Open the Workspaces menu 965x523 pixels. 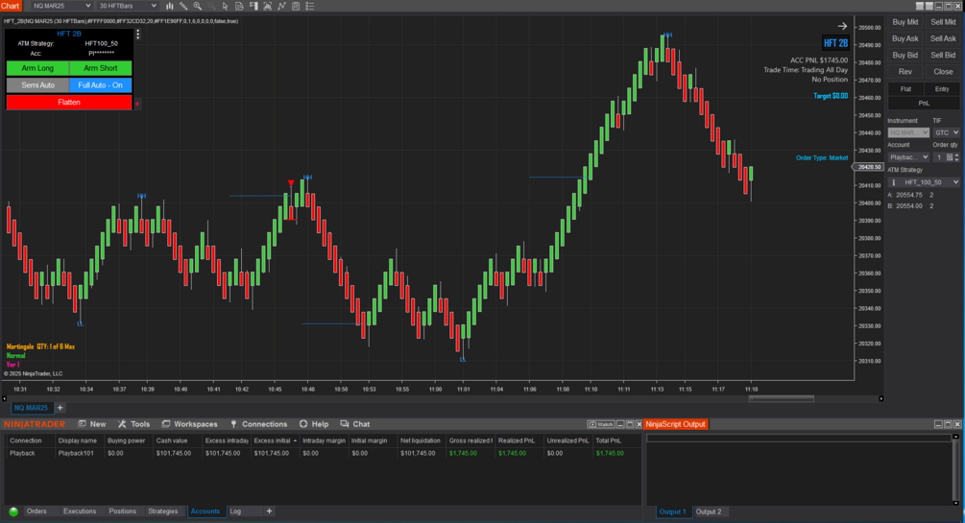[189, 424]
